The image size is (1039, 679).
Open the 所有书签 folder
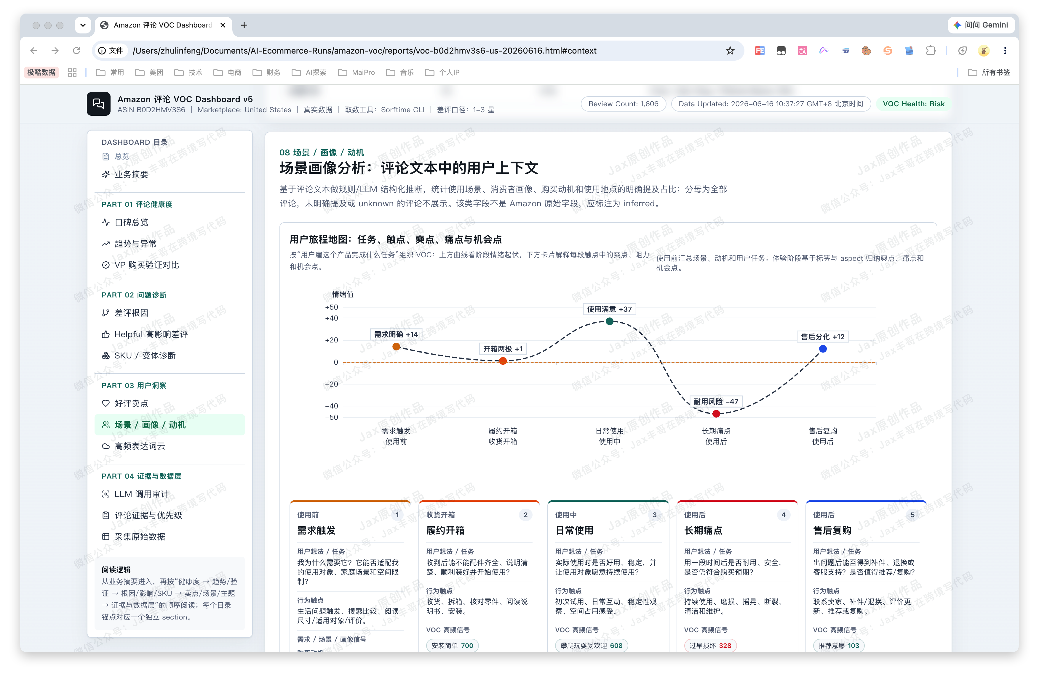click(x=989, y=73)
